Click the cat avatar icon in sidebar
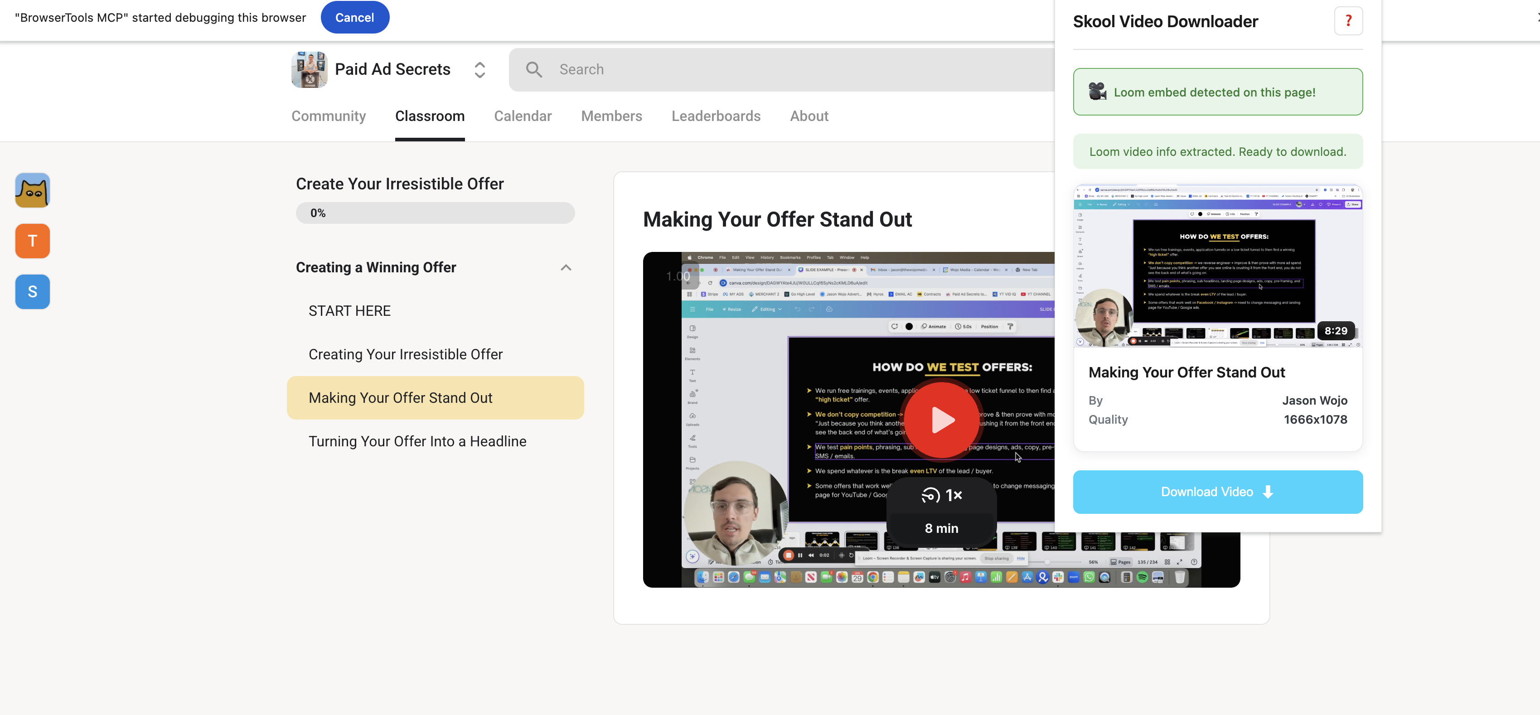This screenshot has height=715, width=1540. click(x=32, y=191)
